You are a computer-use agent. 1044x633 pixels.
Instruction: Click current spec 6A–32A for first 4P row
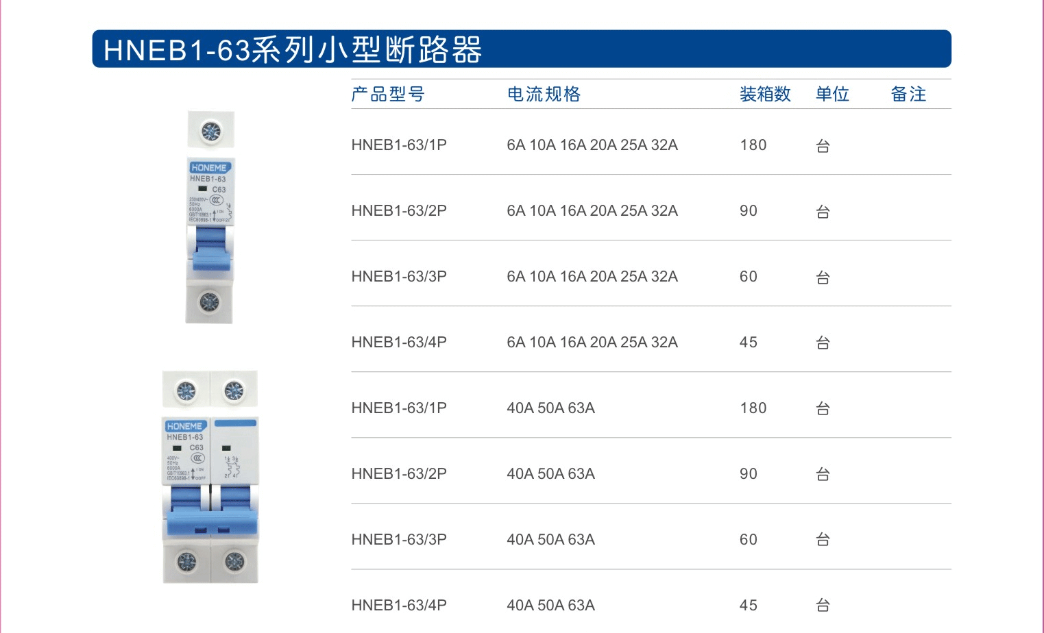pos(592,343)
